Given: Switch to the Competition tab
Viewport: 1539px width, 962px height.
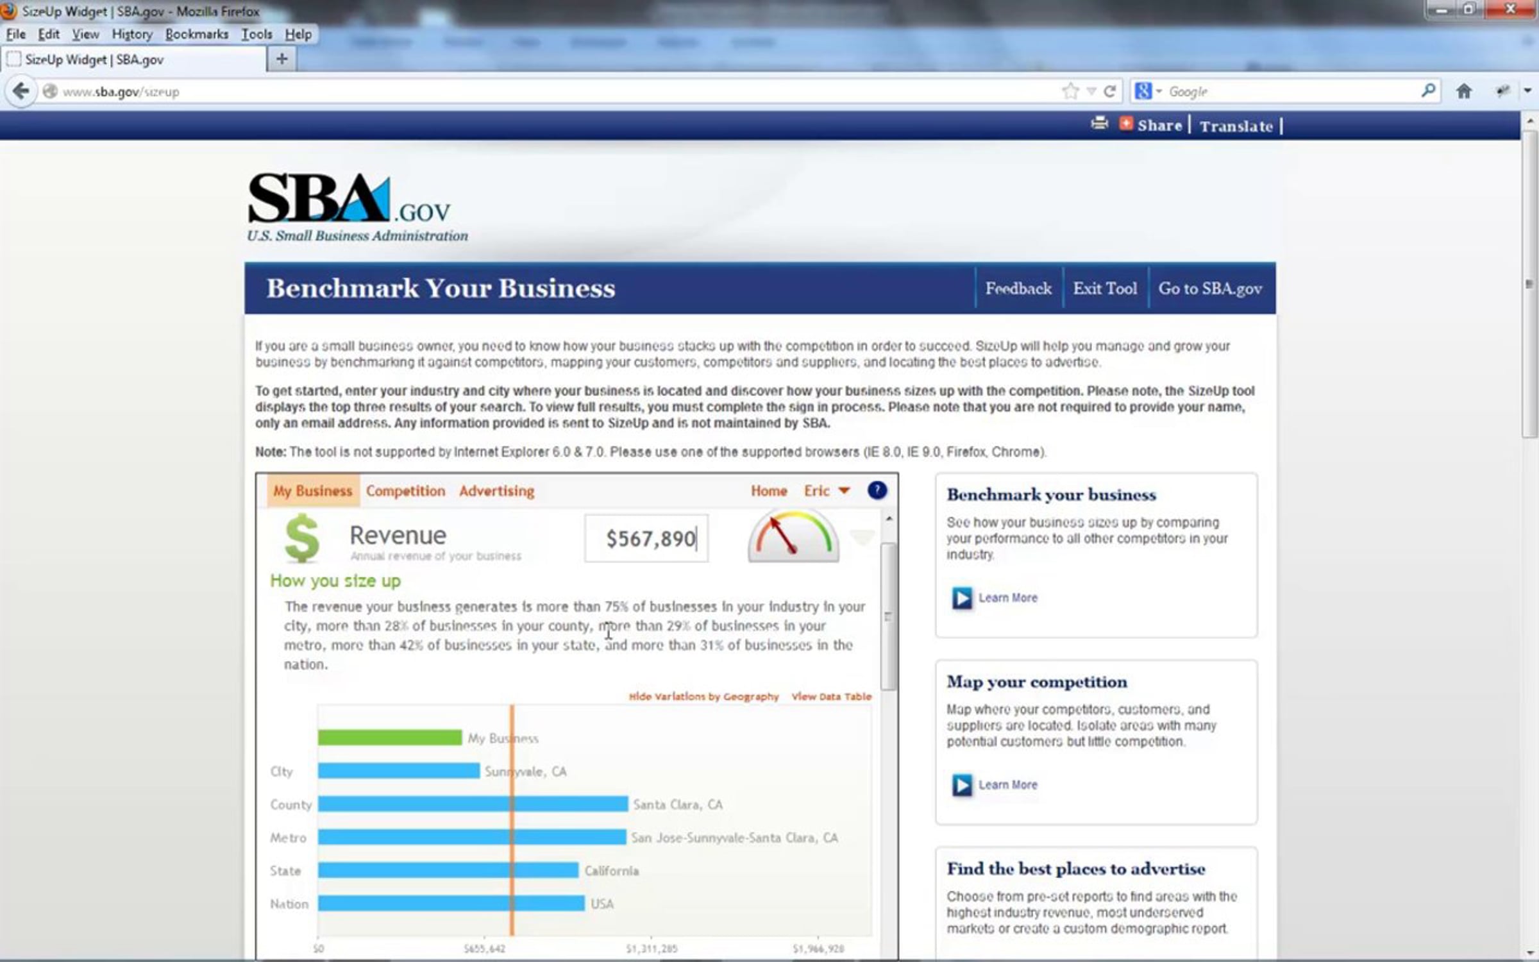Looking at the screenshot, I should [405, 491].
